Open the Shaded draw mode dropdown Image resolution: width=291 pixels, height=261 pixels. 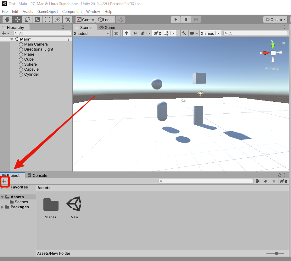pos(91,33)
